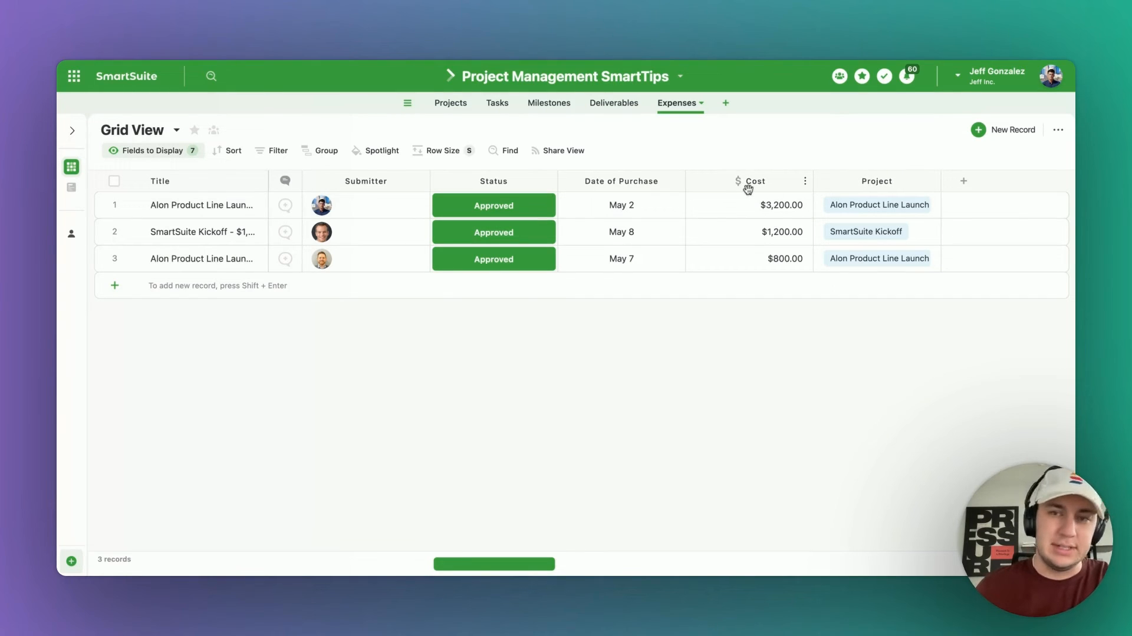Click the Date of Purchase column header

click(621, 181)
